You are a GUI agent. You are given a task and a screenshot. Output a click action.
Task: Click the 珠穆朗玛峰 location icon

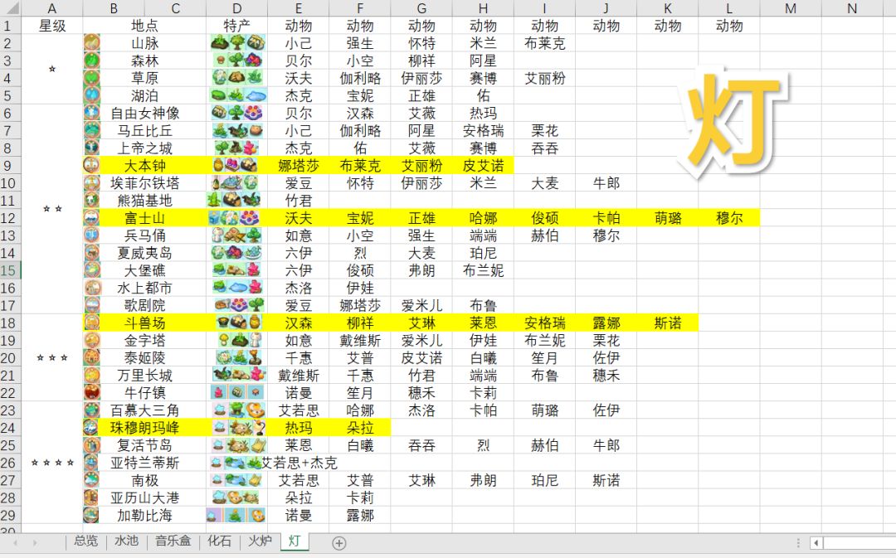(x=91, y=427)
